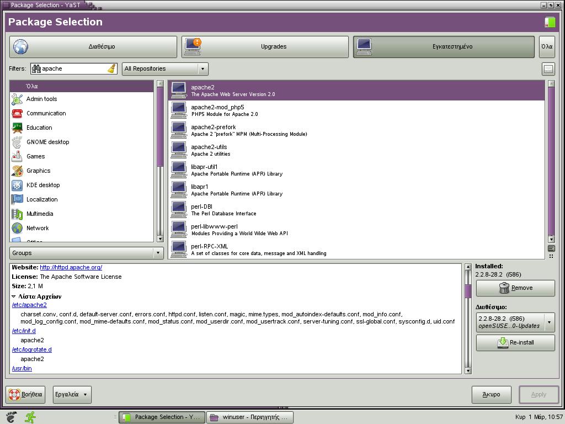Viewport: 565px width, 424px height.
Task: Click the Games joystick icon
Action: pos(17,156)
